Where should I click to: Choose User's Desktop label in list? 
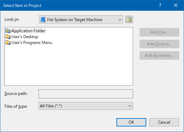coord(25,37)
